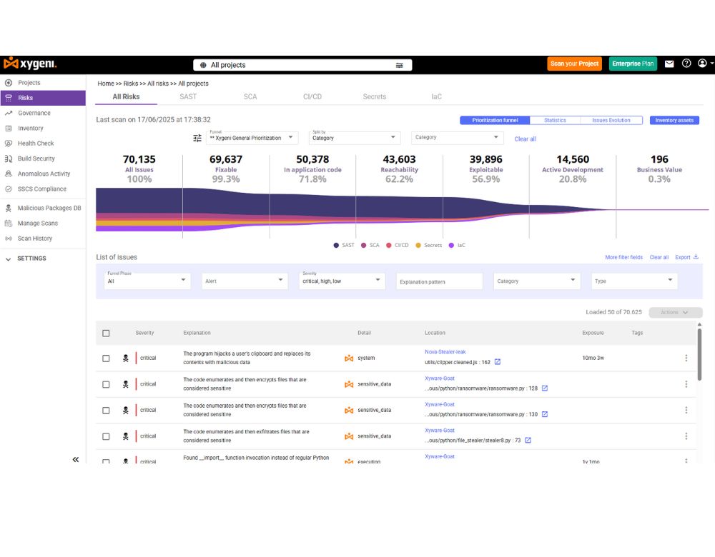Open the help question mark icon
The height and width of the screenshot is (557, 715).
tap(686, 64)
